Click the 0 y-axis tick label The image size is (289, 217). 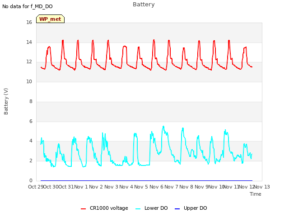point(31,180)
